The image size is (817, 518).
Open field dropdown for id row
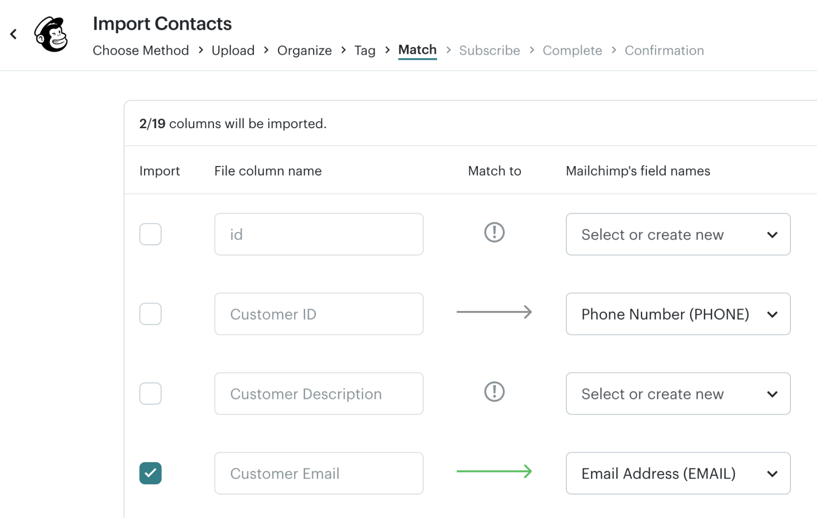click(678, 234)
